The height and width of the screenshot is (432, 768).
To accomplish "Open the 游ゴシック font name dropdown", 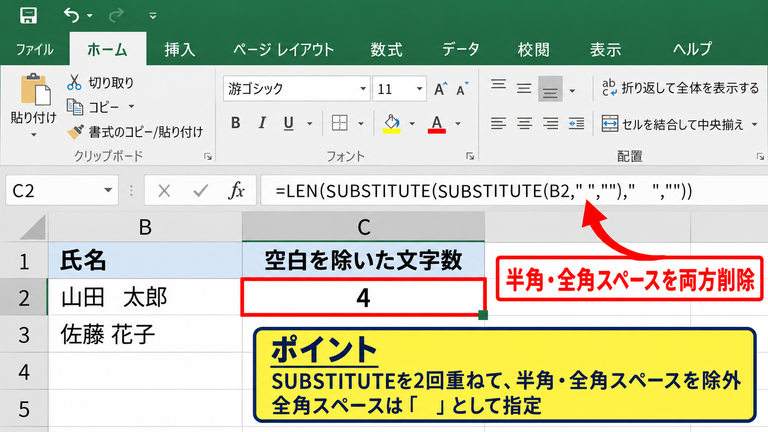I will tap(363, 89).
